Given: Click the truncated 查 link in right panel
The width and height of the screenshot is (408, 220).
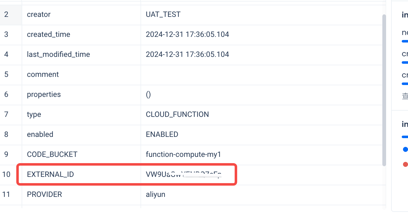Looking at the screenshot, I should (405, 96).
